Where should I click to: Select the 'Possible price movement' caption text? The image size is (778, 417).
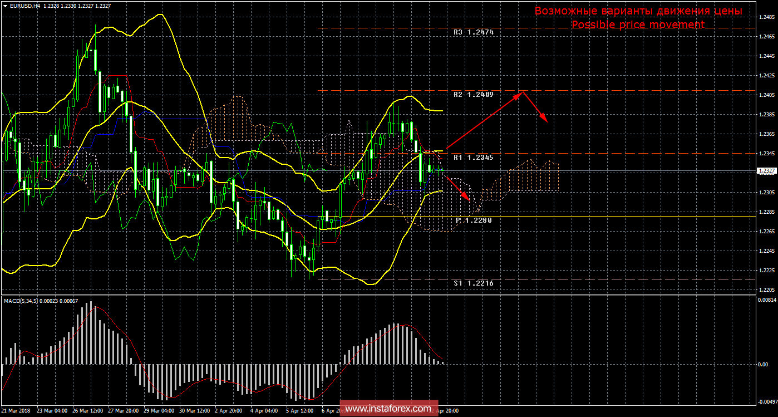tap(638, 25)
